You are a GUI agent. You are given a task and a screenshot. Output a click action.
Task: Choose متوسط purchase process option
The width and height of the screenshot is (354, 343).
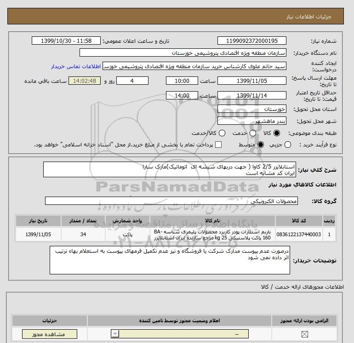coord(261,145)
